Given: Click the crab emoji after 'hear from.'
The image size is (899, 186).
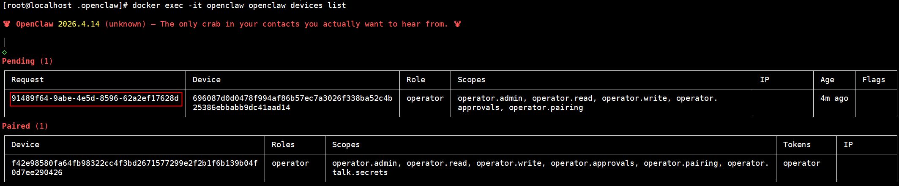Looking at the screenshot, I should [457, 24].
